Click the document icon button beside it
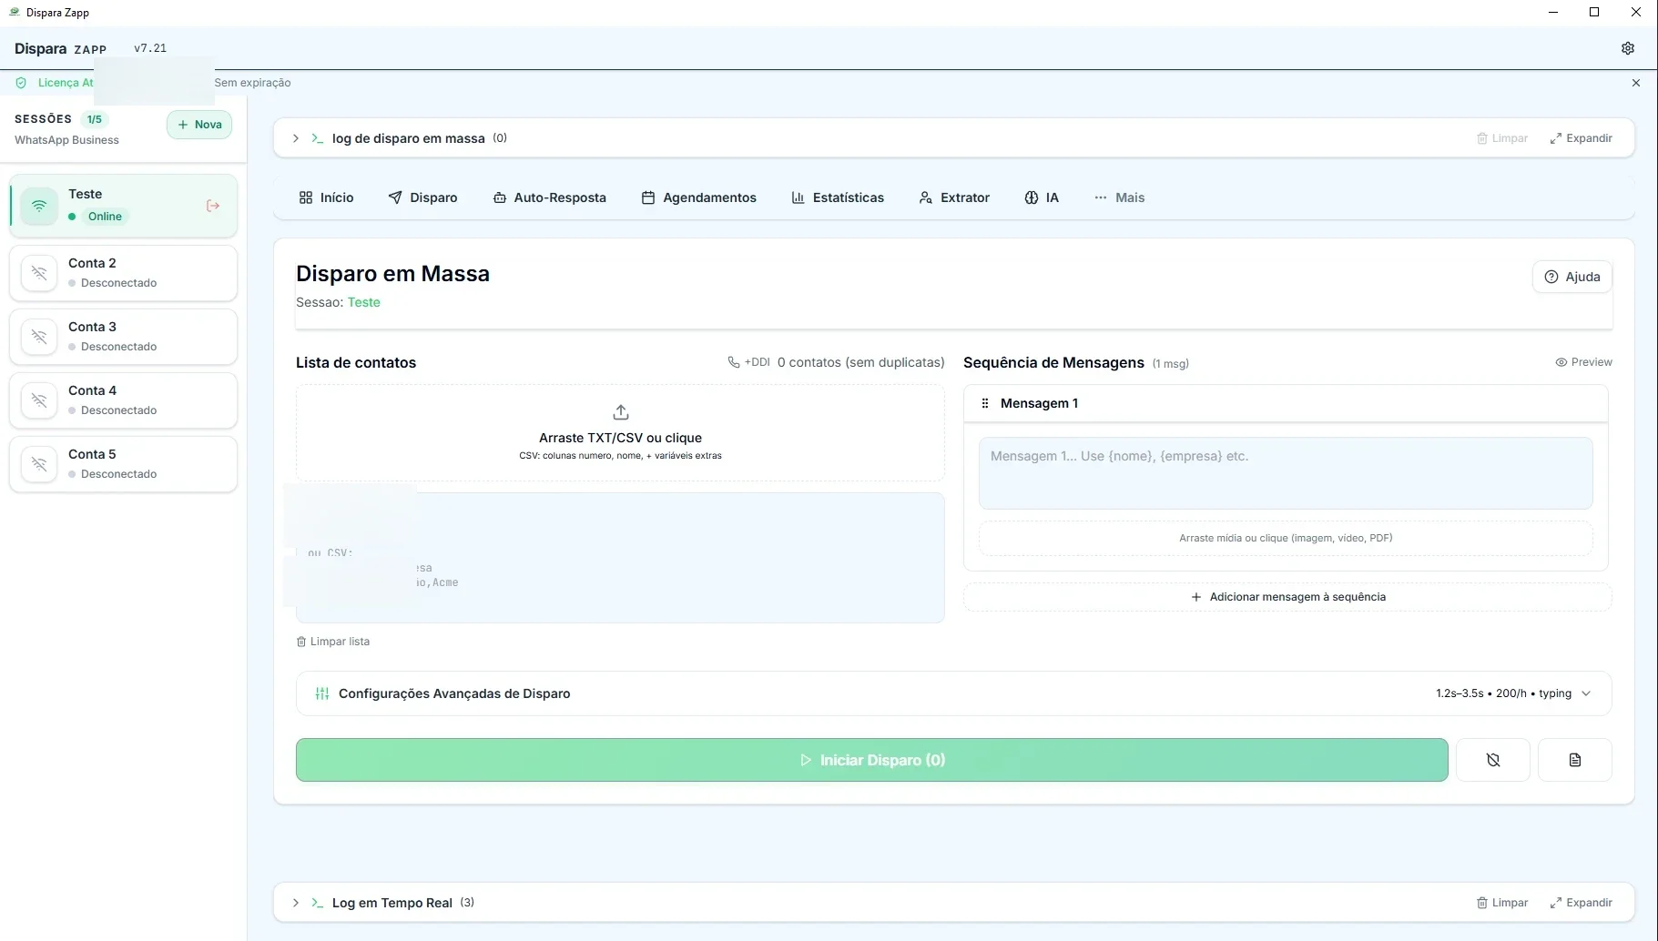1658x941 pixels. coord(1575,760)
